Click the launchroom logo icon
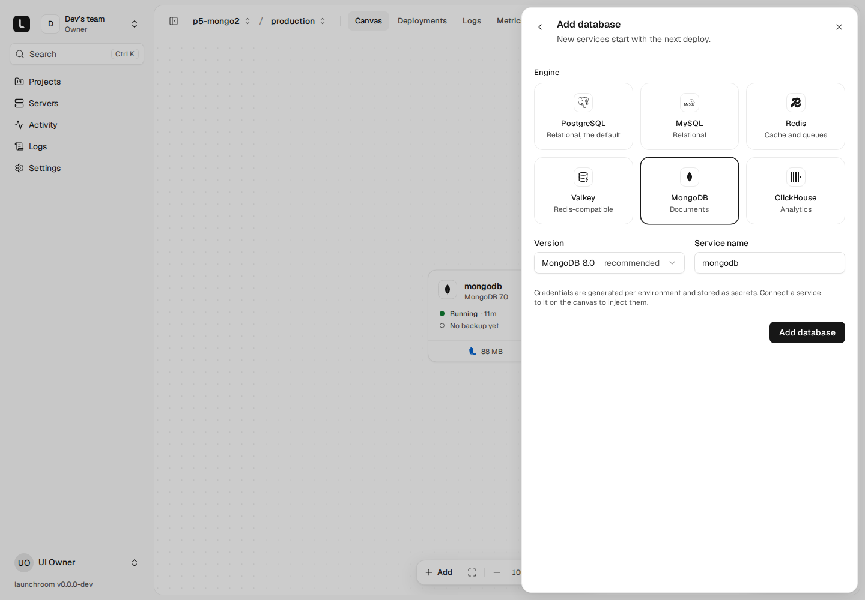Image resolution: width=865 pixels, height=600 pixels. point(22,24)
